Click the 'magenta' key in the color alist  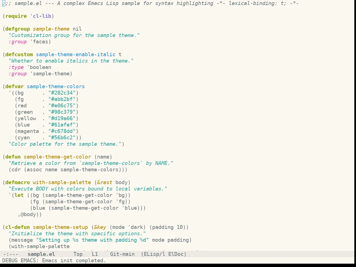pyautogui.click(x=28, y=131)
